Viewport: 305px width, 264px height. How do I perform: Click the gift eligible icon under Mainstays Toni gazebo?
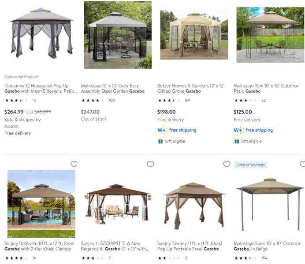(237, 141)
